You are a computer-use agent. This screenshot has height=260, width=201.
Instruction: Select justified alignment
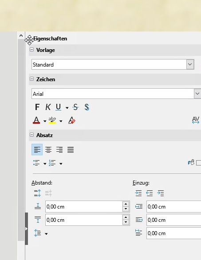71,150
